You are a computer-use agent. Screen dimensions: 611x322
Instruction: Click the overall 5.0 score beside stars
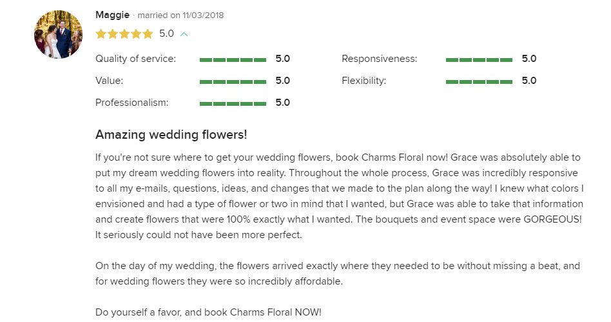tap(166, 34)
